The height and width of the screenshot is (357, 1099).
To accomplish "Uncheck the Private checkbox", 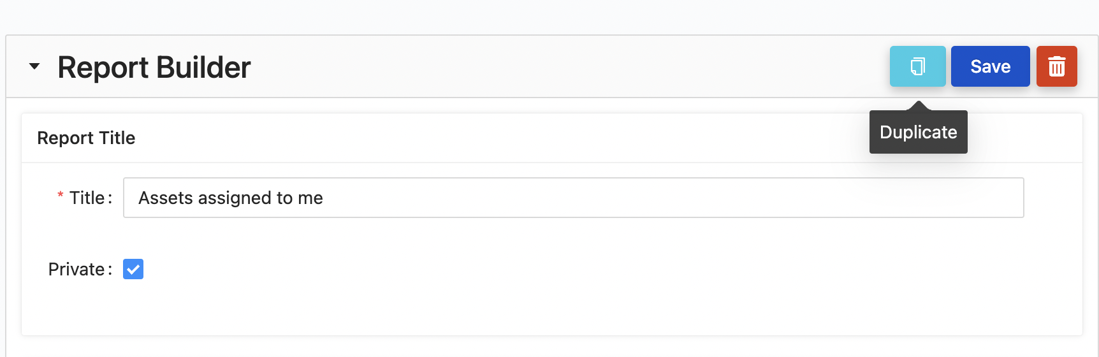I will (x=133, y=269).
